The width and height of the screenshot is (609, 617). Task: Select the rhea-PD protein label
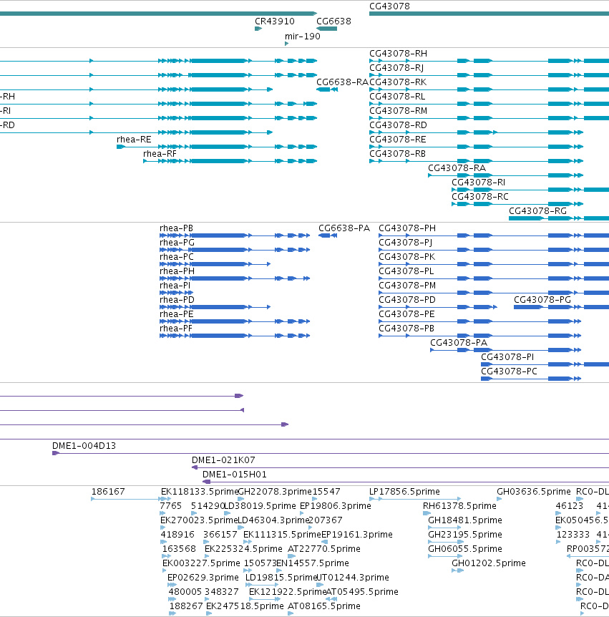pos(177,300)
